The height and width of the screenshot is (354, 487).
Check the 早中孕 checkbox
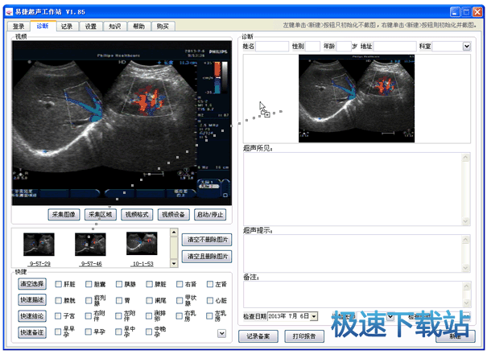119,332
